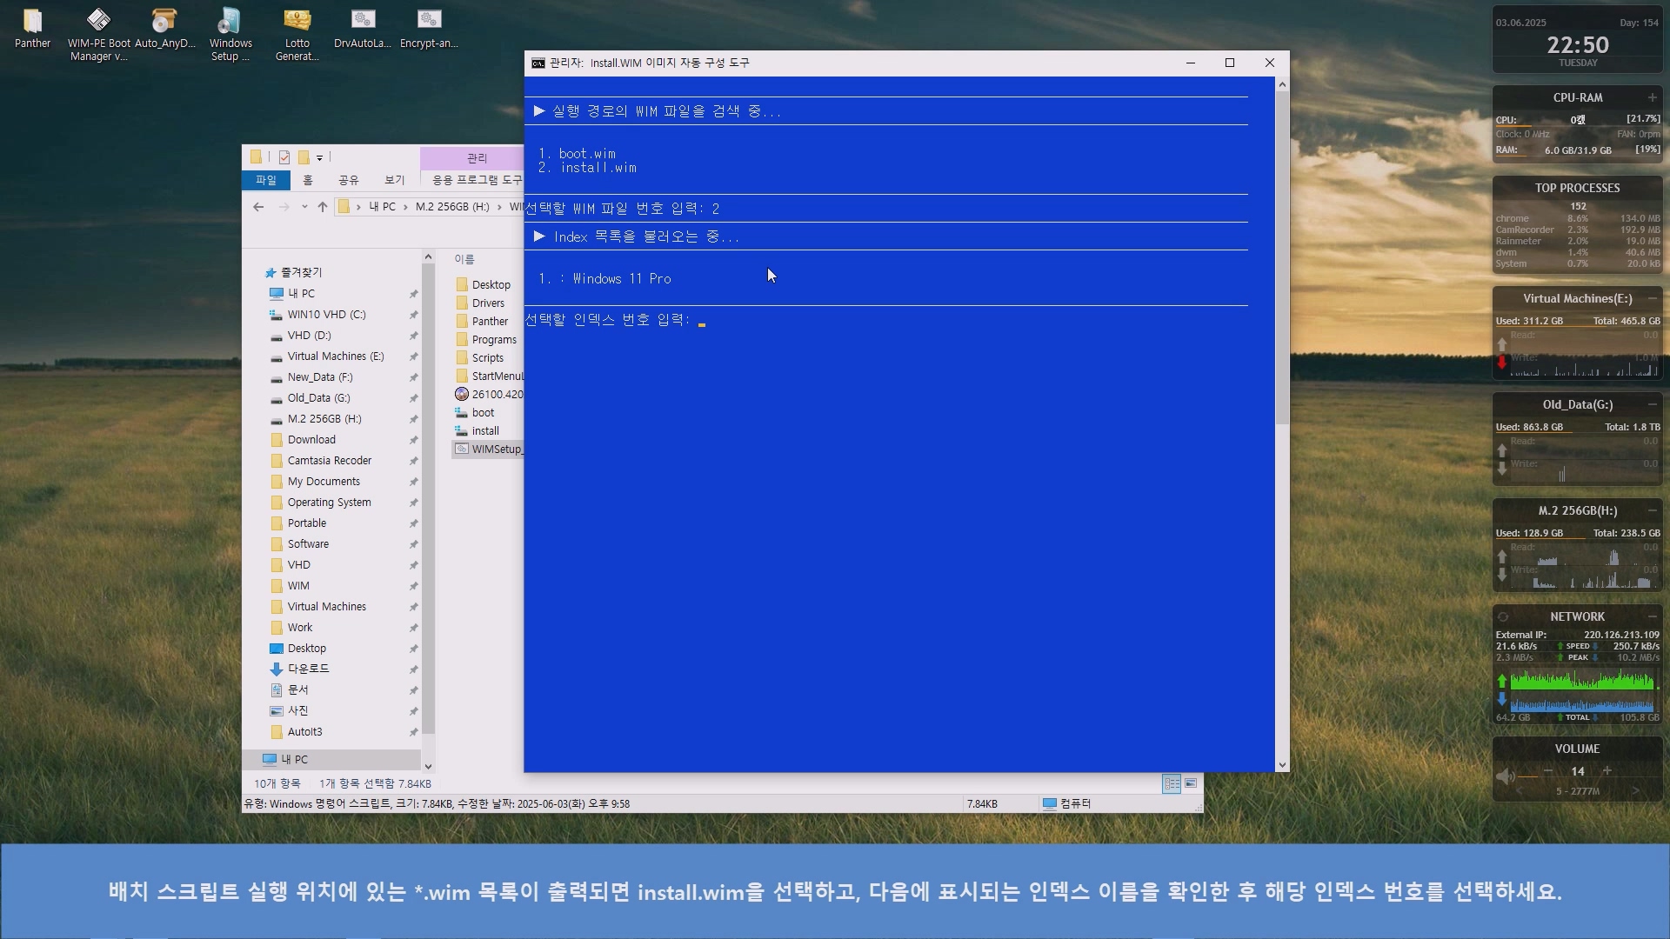Open recent locations dropdown in Explorer
Screen dimensions: 1670x939
pyautogui.click(x=304, y=207)
